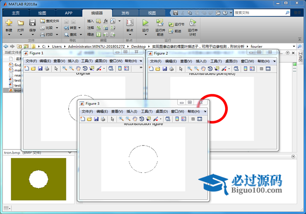Open Figure 3 Insert (插入) menu
This screenshot has width=306, height=214.
pyautogui.click(x=132, y=111)
